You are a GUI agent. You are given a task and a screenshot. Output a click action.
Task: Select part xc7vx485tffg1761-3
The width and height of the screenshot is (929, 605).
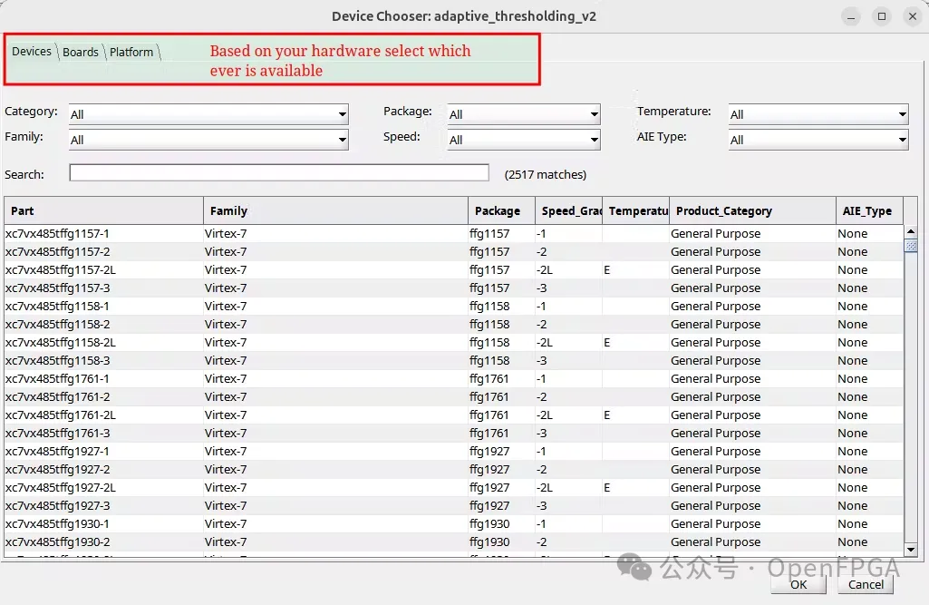(454, 433)
